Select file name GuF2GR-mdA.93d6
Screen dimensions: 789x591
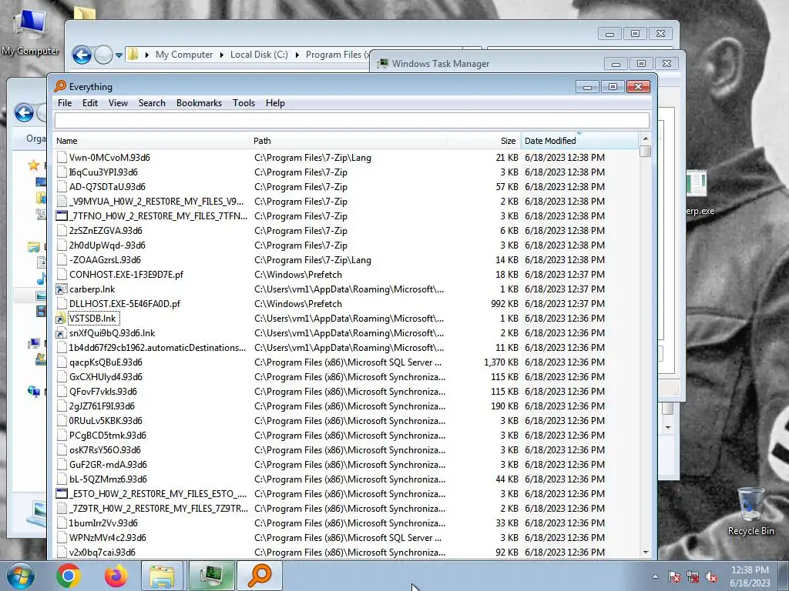click(108, 464)
